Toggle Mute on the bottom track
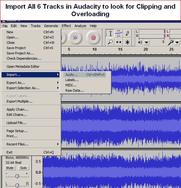 [x=10, y=168]
